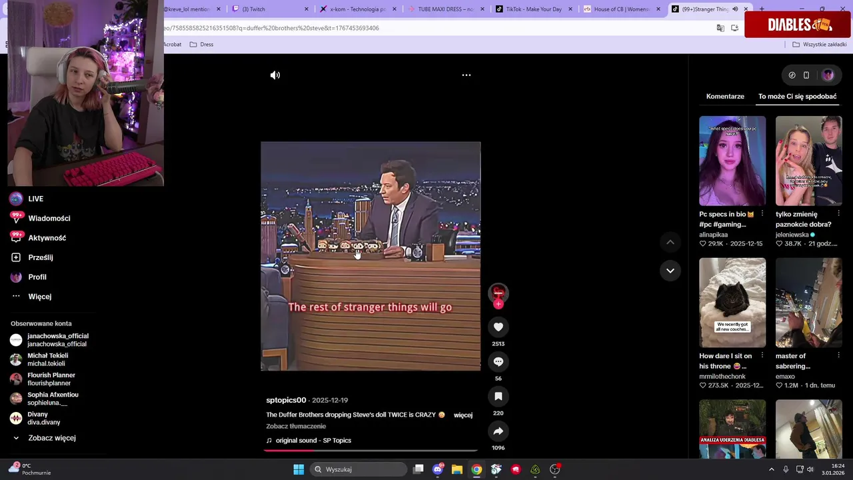Open the Dress bookmarks folder
The width and height of the screenshot is (853, 480).
(201, 44)
